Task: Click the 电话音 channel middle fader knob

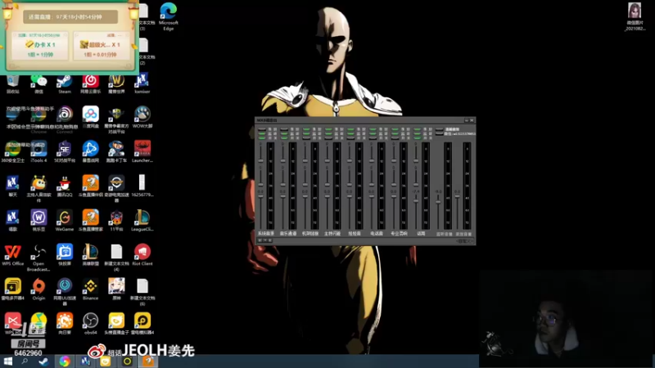Action: [x=372, y=185]
